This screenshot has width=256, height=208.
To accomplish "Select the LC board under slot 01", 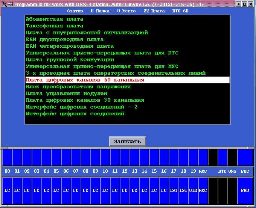I will (17, 191).
